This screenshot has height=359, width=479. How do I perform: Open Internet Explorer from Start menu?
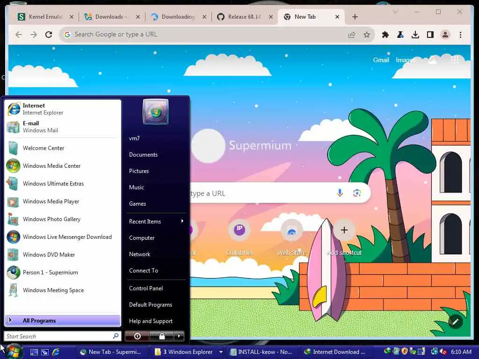(x=63, y=109)
